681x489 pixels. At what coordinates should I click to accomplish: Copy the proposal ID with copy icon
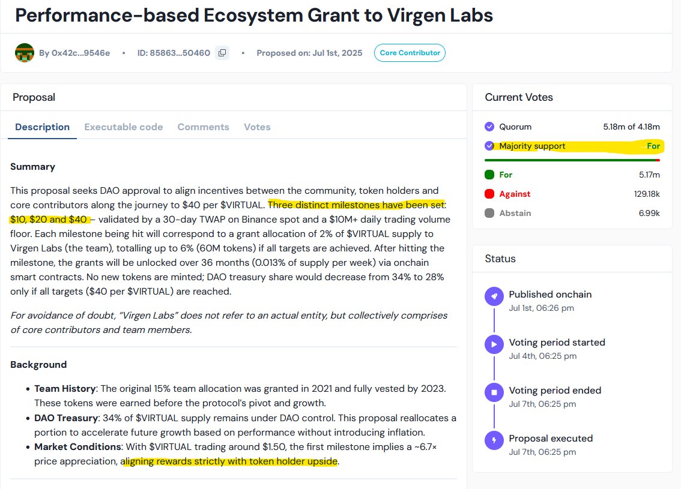(x=222, y=53)
